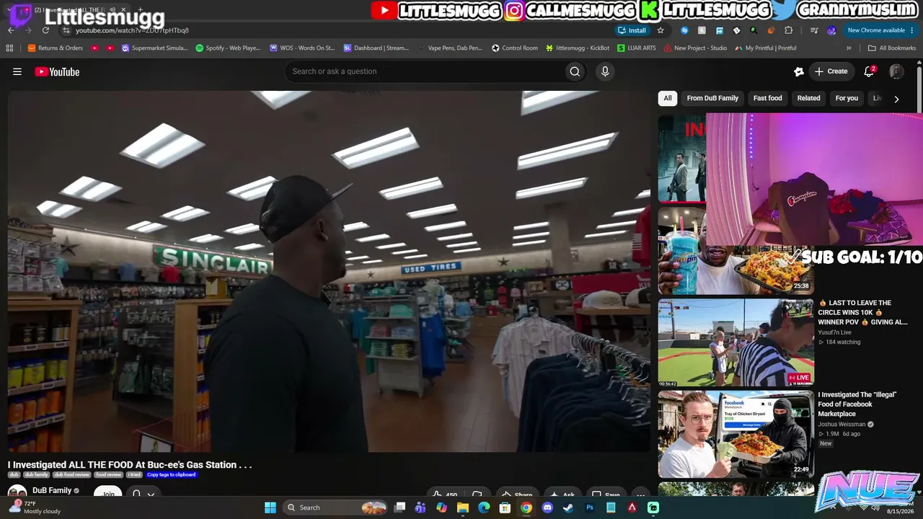Open the New Chrome available update menu
923x519 pixels.
(x=880, y=30)
